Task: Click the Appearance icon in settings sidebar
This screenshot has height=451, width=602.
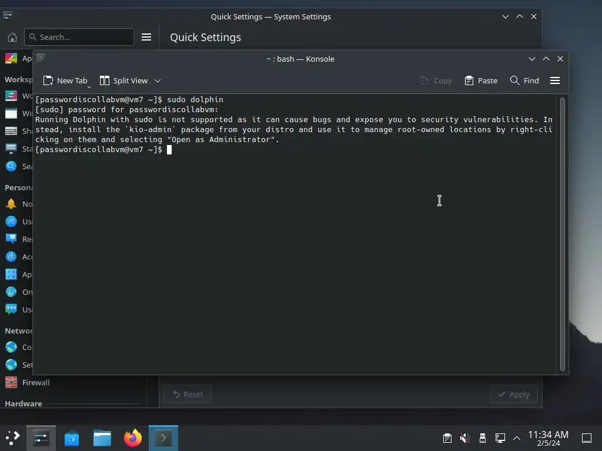Action: [11, 58]
